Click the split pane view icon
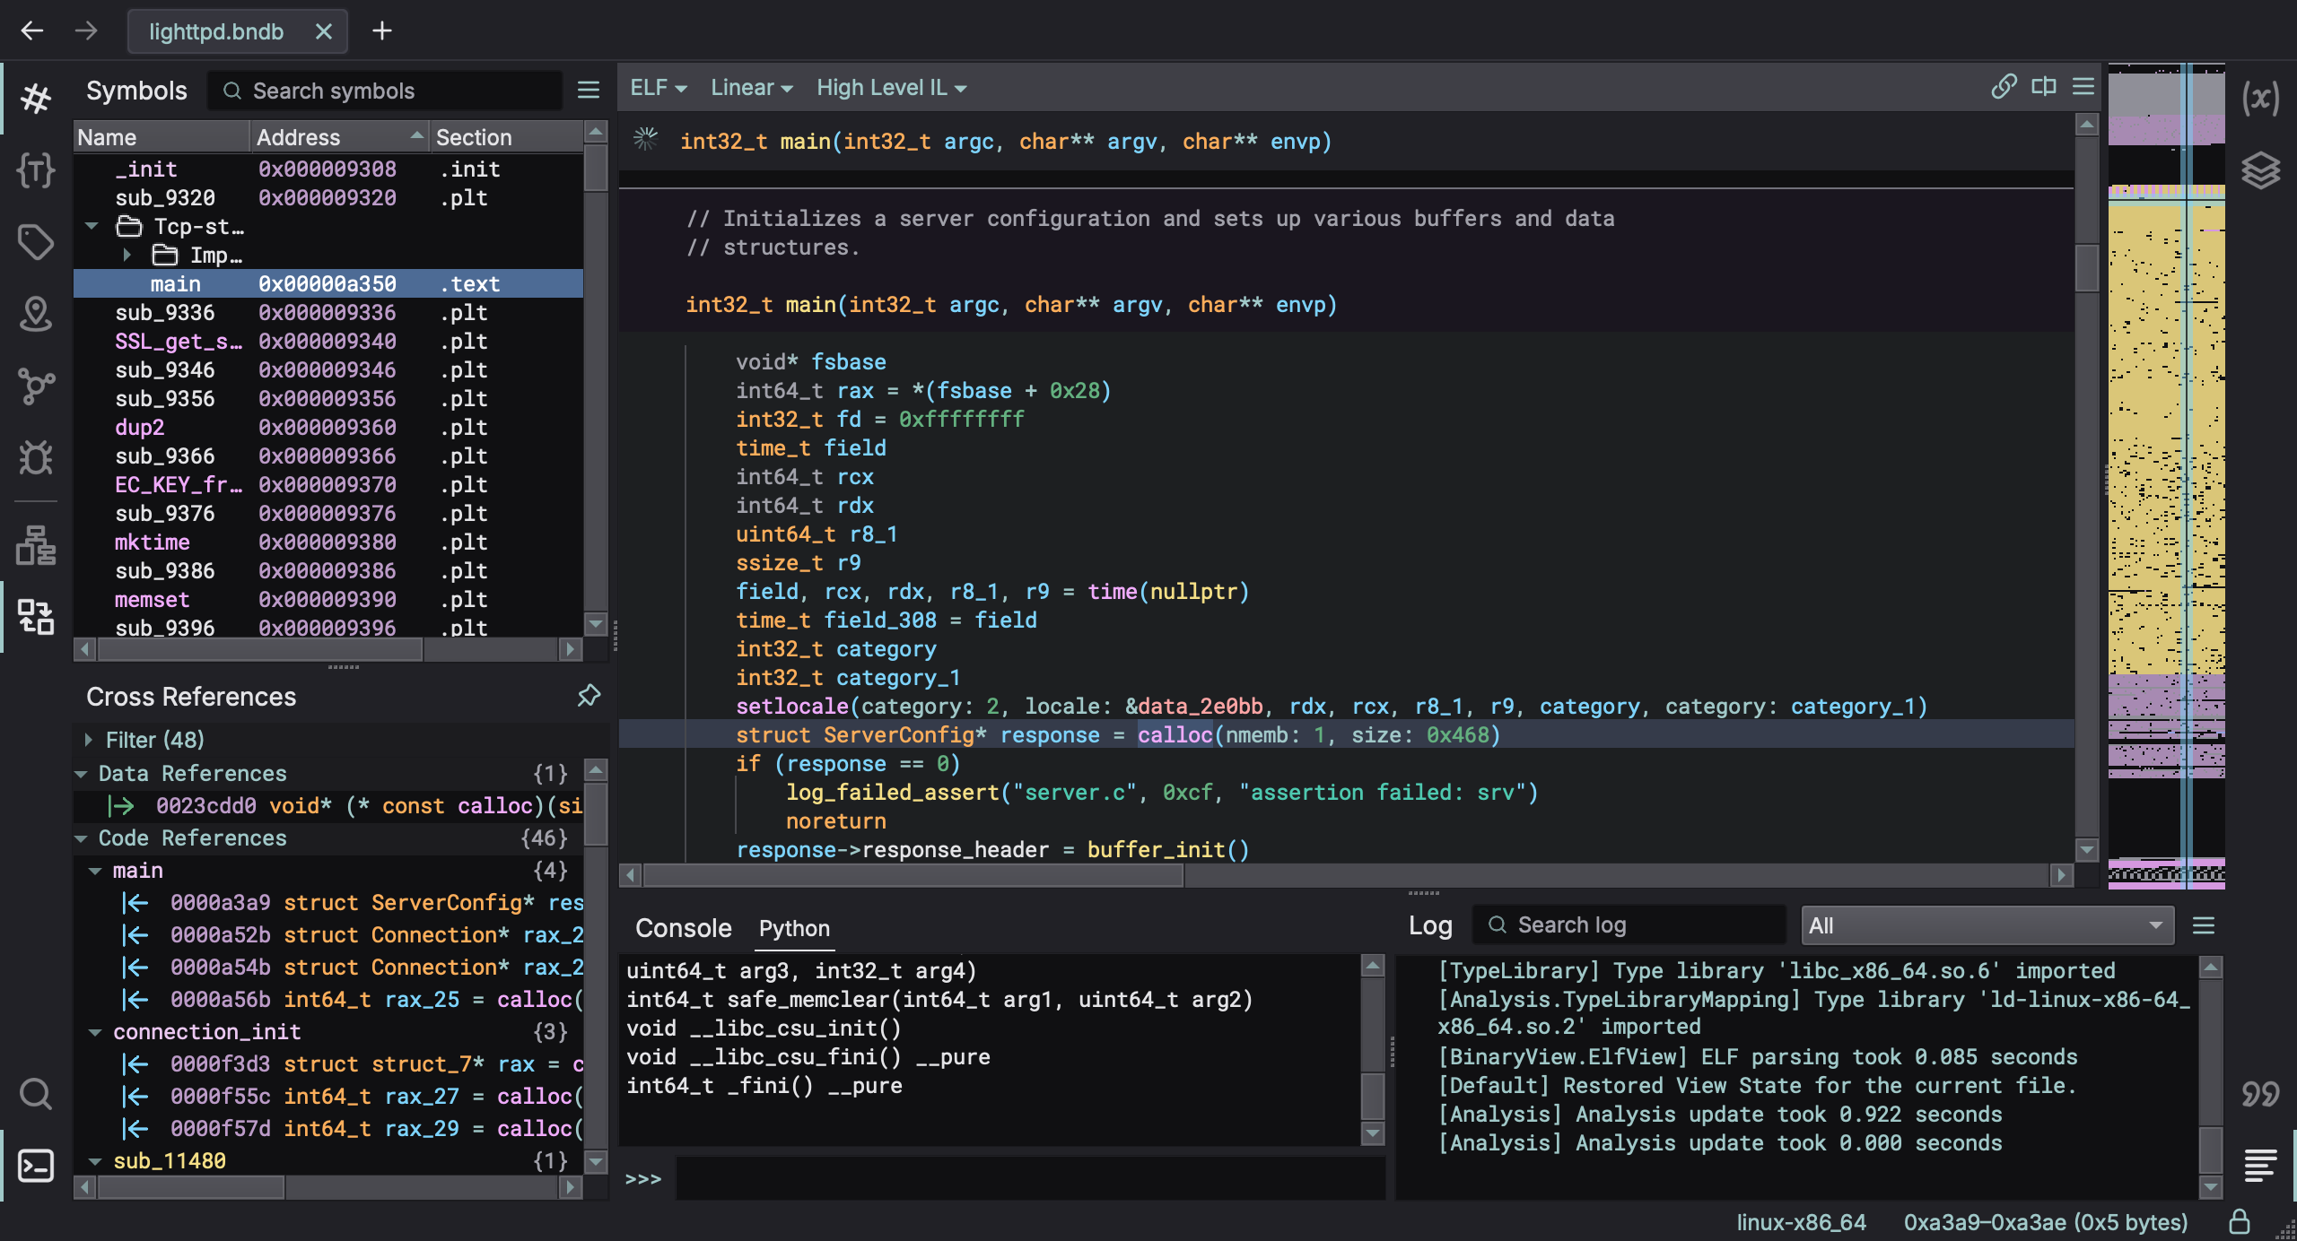 [2044, 87]
